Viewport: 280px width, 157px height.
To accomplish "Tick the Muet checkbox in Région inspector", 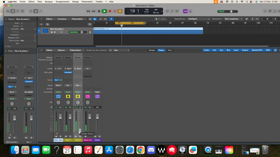I will pyautogui.click(x=22, y=23).
